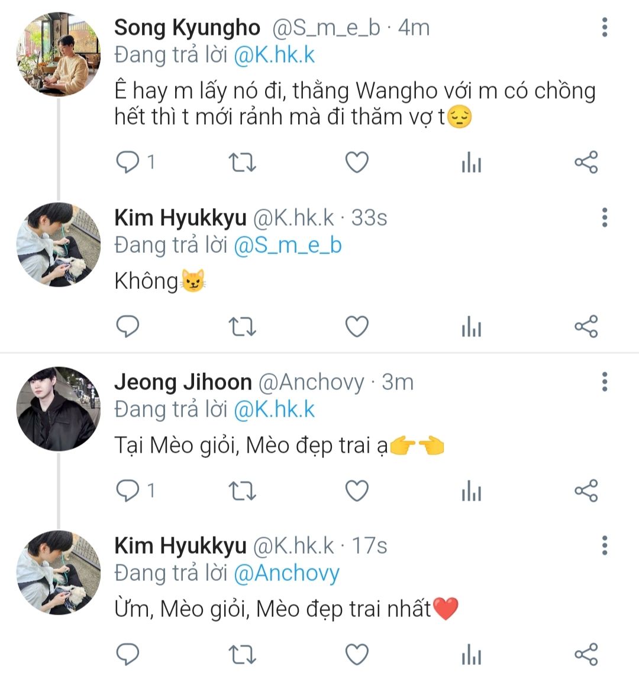Open the Jeong Jihoon display name
Image resolution: width=639 pixels, height=679 pixels.
coord(183,382)
